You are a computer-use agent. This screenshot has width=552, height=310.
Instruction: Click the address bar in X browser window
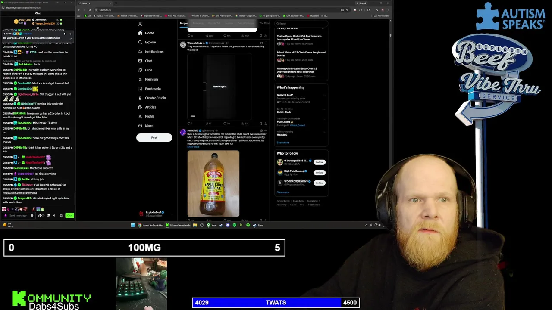tap(216, 10)
